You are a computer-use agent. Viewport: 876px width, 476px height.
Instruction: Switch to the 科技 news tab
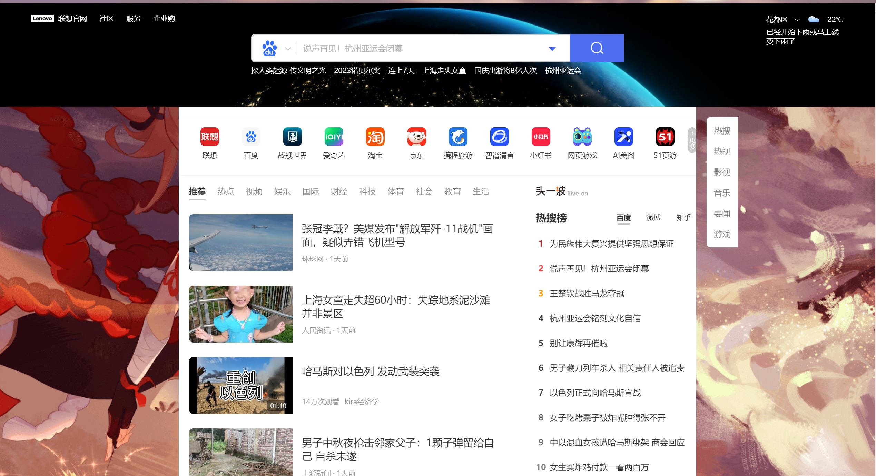(x=367, y=191)
